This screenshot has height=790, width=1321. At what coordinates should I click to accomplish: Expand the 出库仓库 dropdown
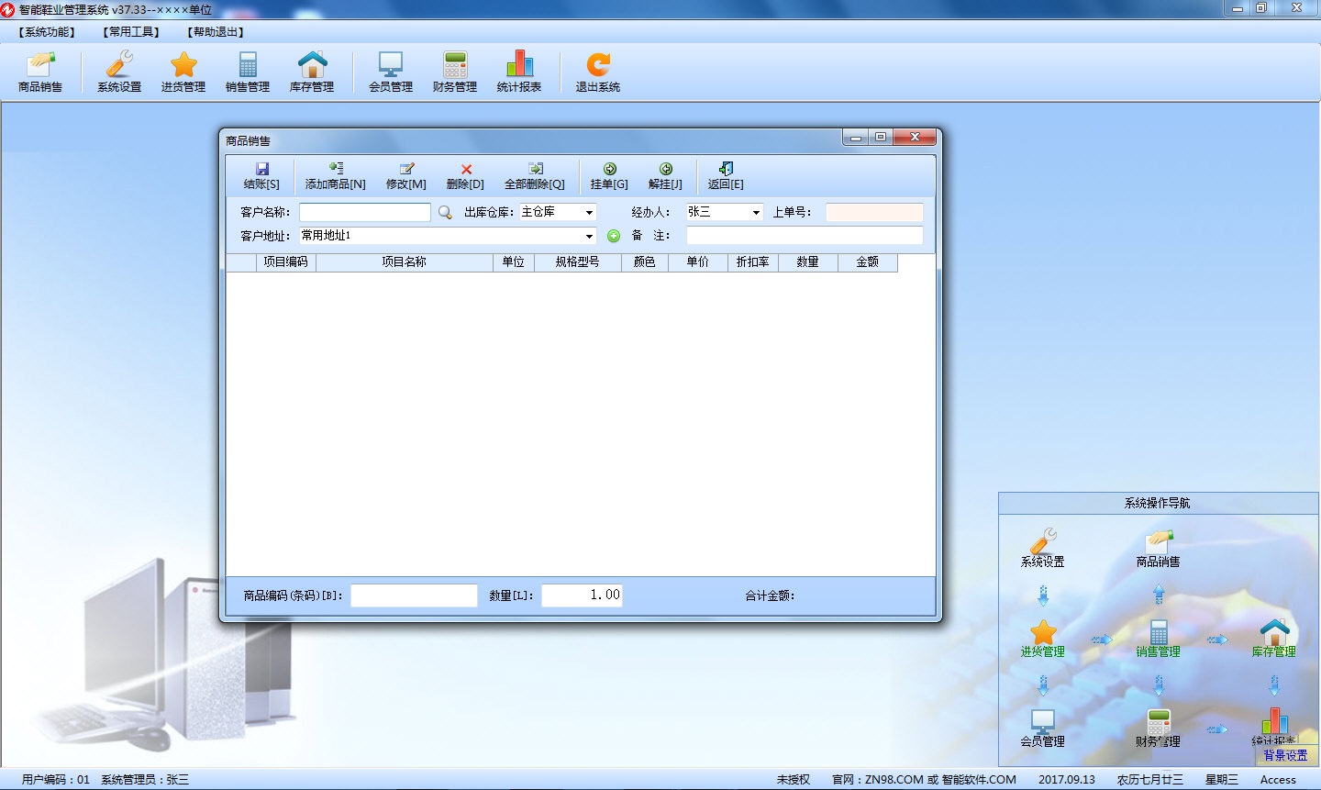click(x=589, y=213)
